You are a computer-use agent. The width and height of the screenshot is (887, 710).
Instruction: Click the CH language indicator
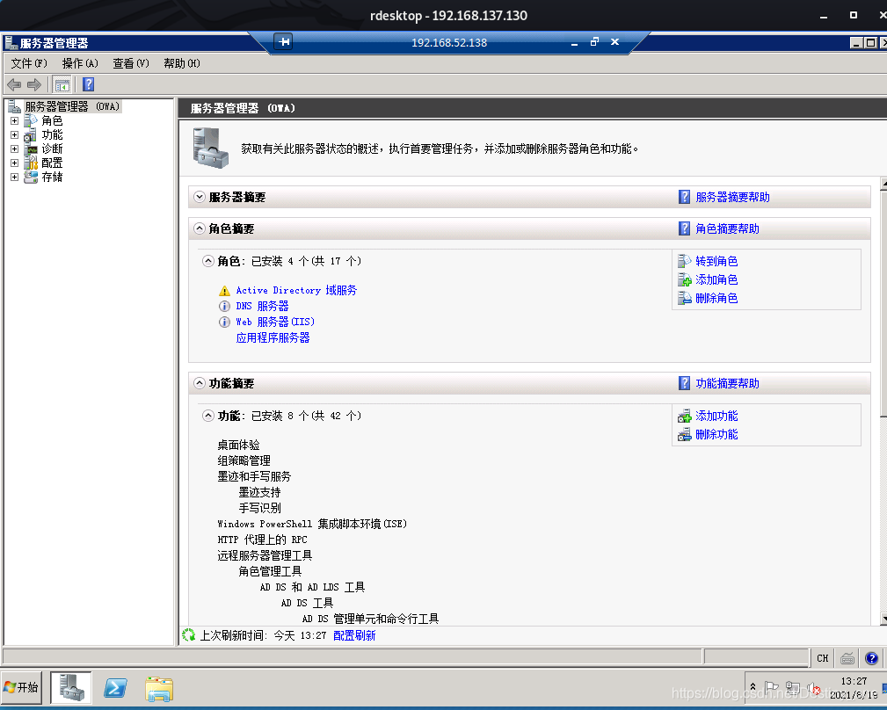coord(823,658)
